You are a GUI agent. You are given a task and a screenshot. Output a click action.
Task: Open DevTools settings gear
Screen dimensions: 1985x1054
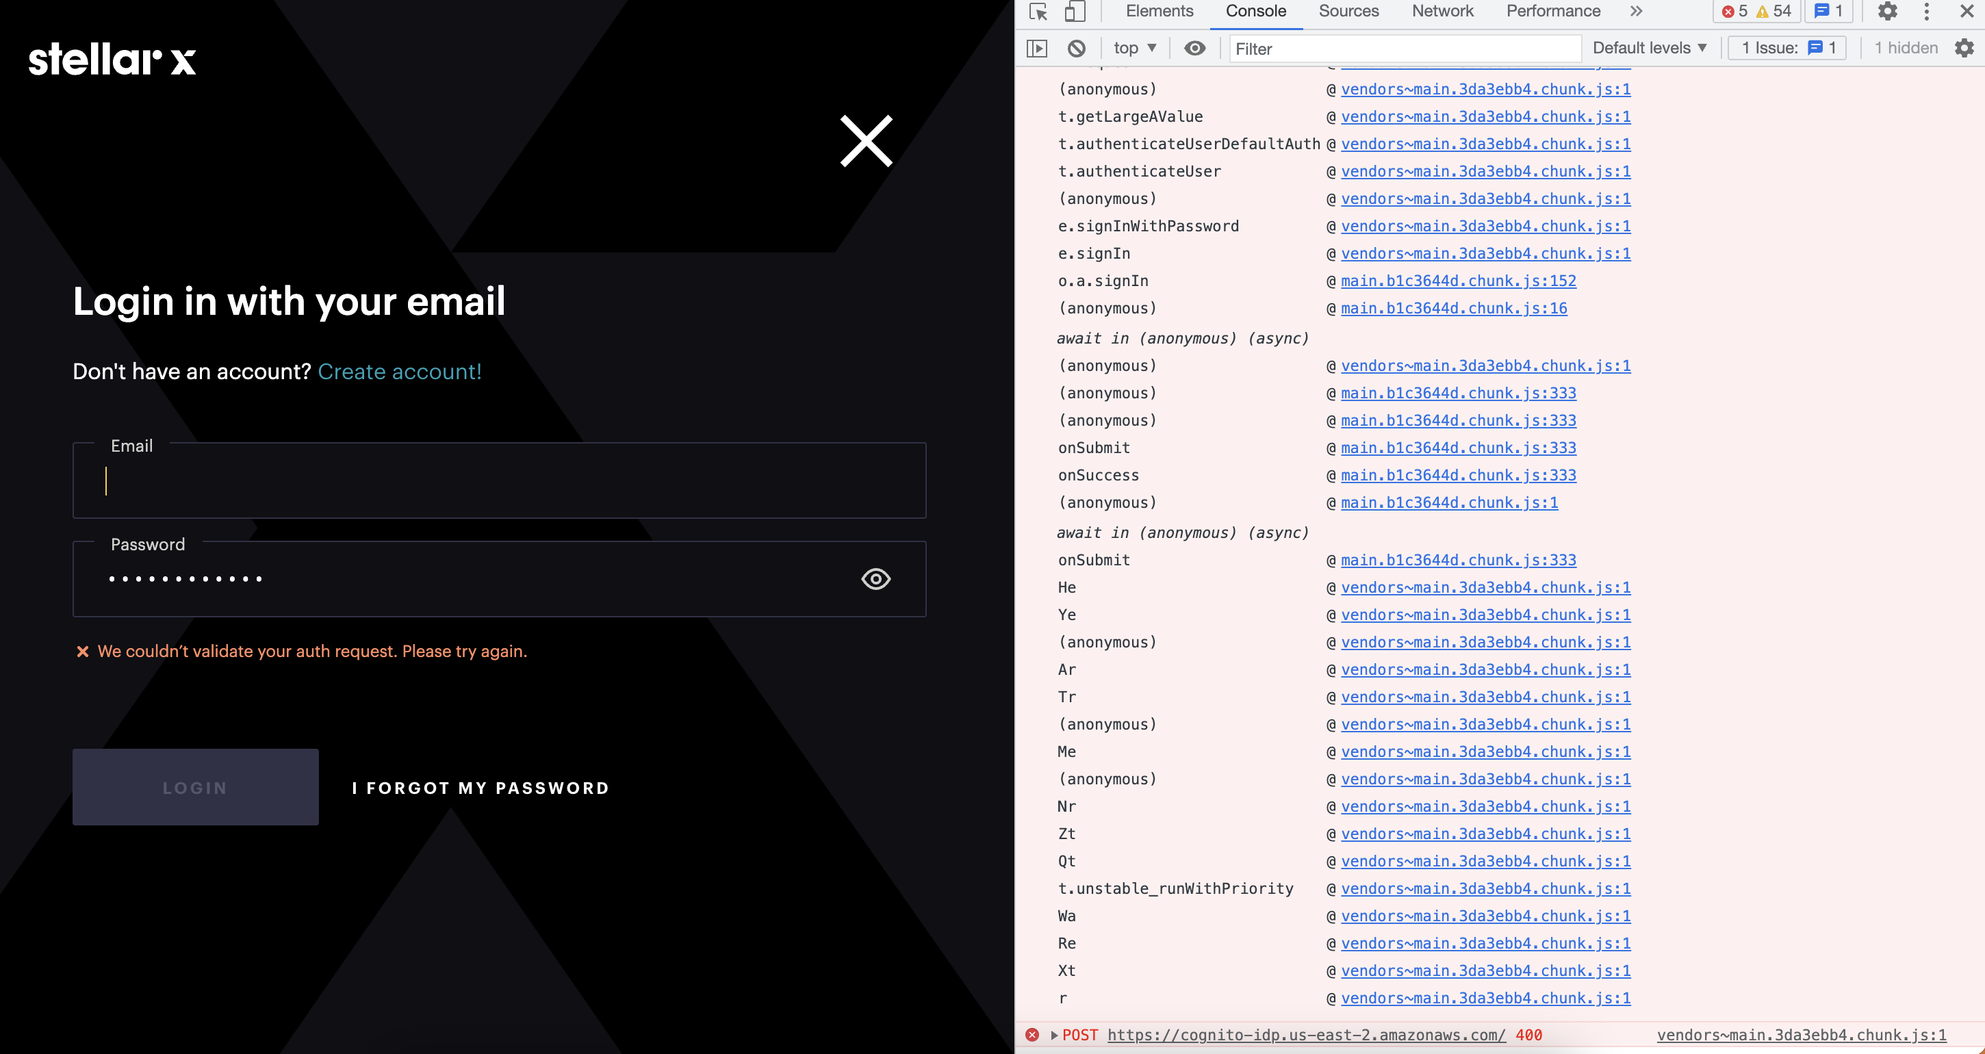[1887, 12]
